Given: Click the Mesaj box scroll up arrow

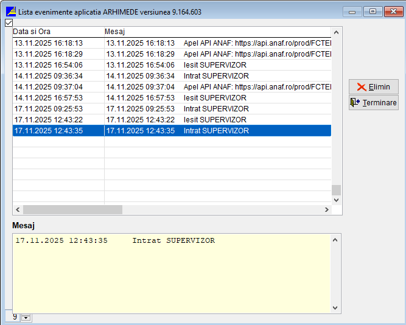Looking at the screenshot, I should click(335, 240).
